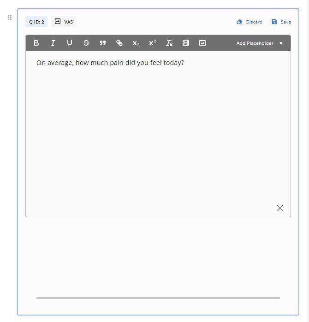Click the VAS question type label

point(64,22)
